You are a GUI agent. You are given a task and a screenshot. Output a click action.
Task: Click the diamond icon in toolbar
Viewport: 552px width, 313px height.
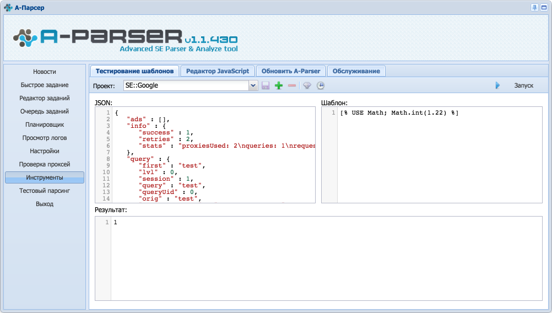307,85
